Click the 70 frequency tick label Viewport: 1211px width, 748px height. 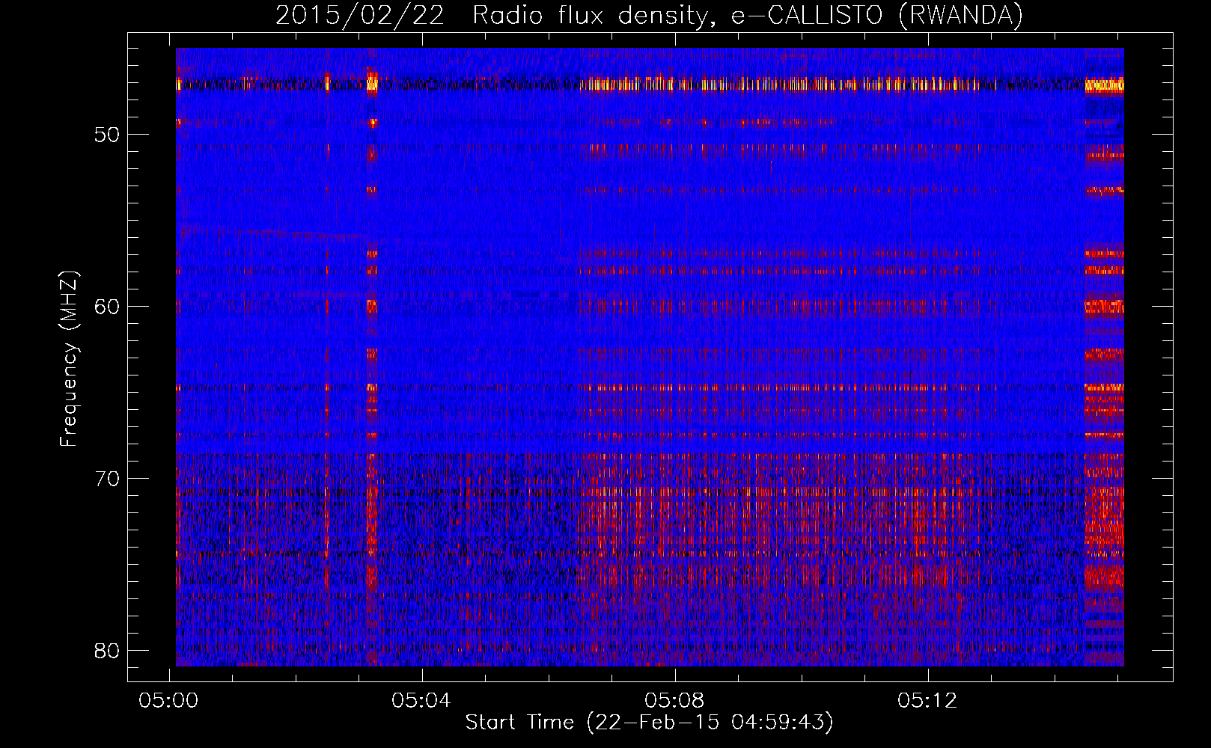click(x=107, y=479)
